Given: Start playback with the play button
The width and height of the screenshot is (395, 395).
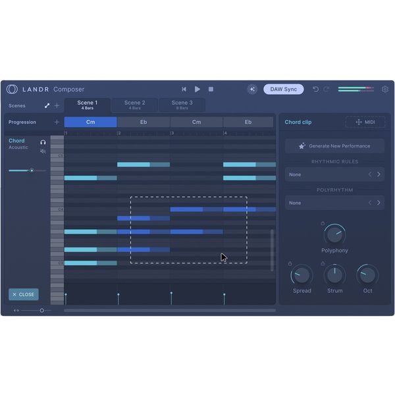Looking at the screenshot, I should click(197, 89).
